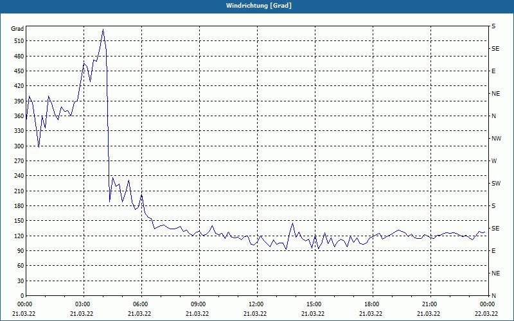Select the 09:00 time axis label
The image size is (514, 321).
pos(199,304)
